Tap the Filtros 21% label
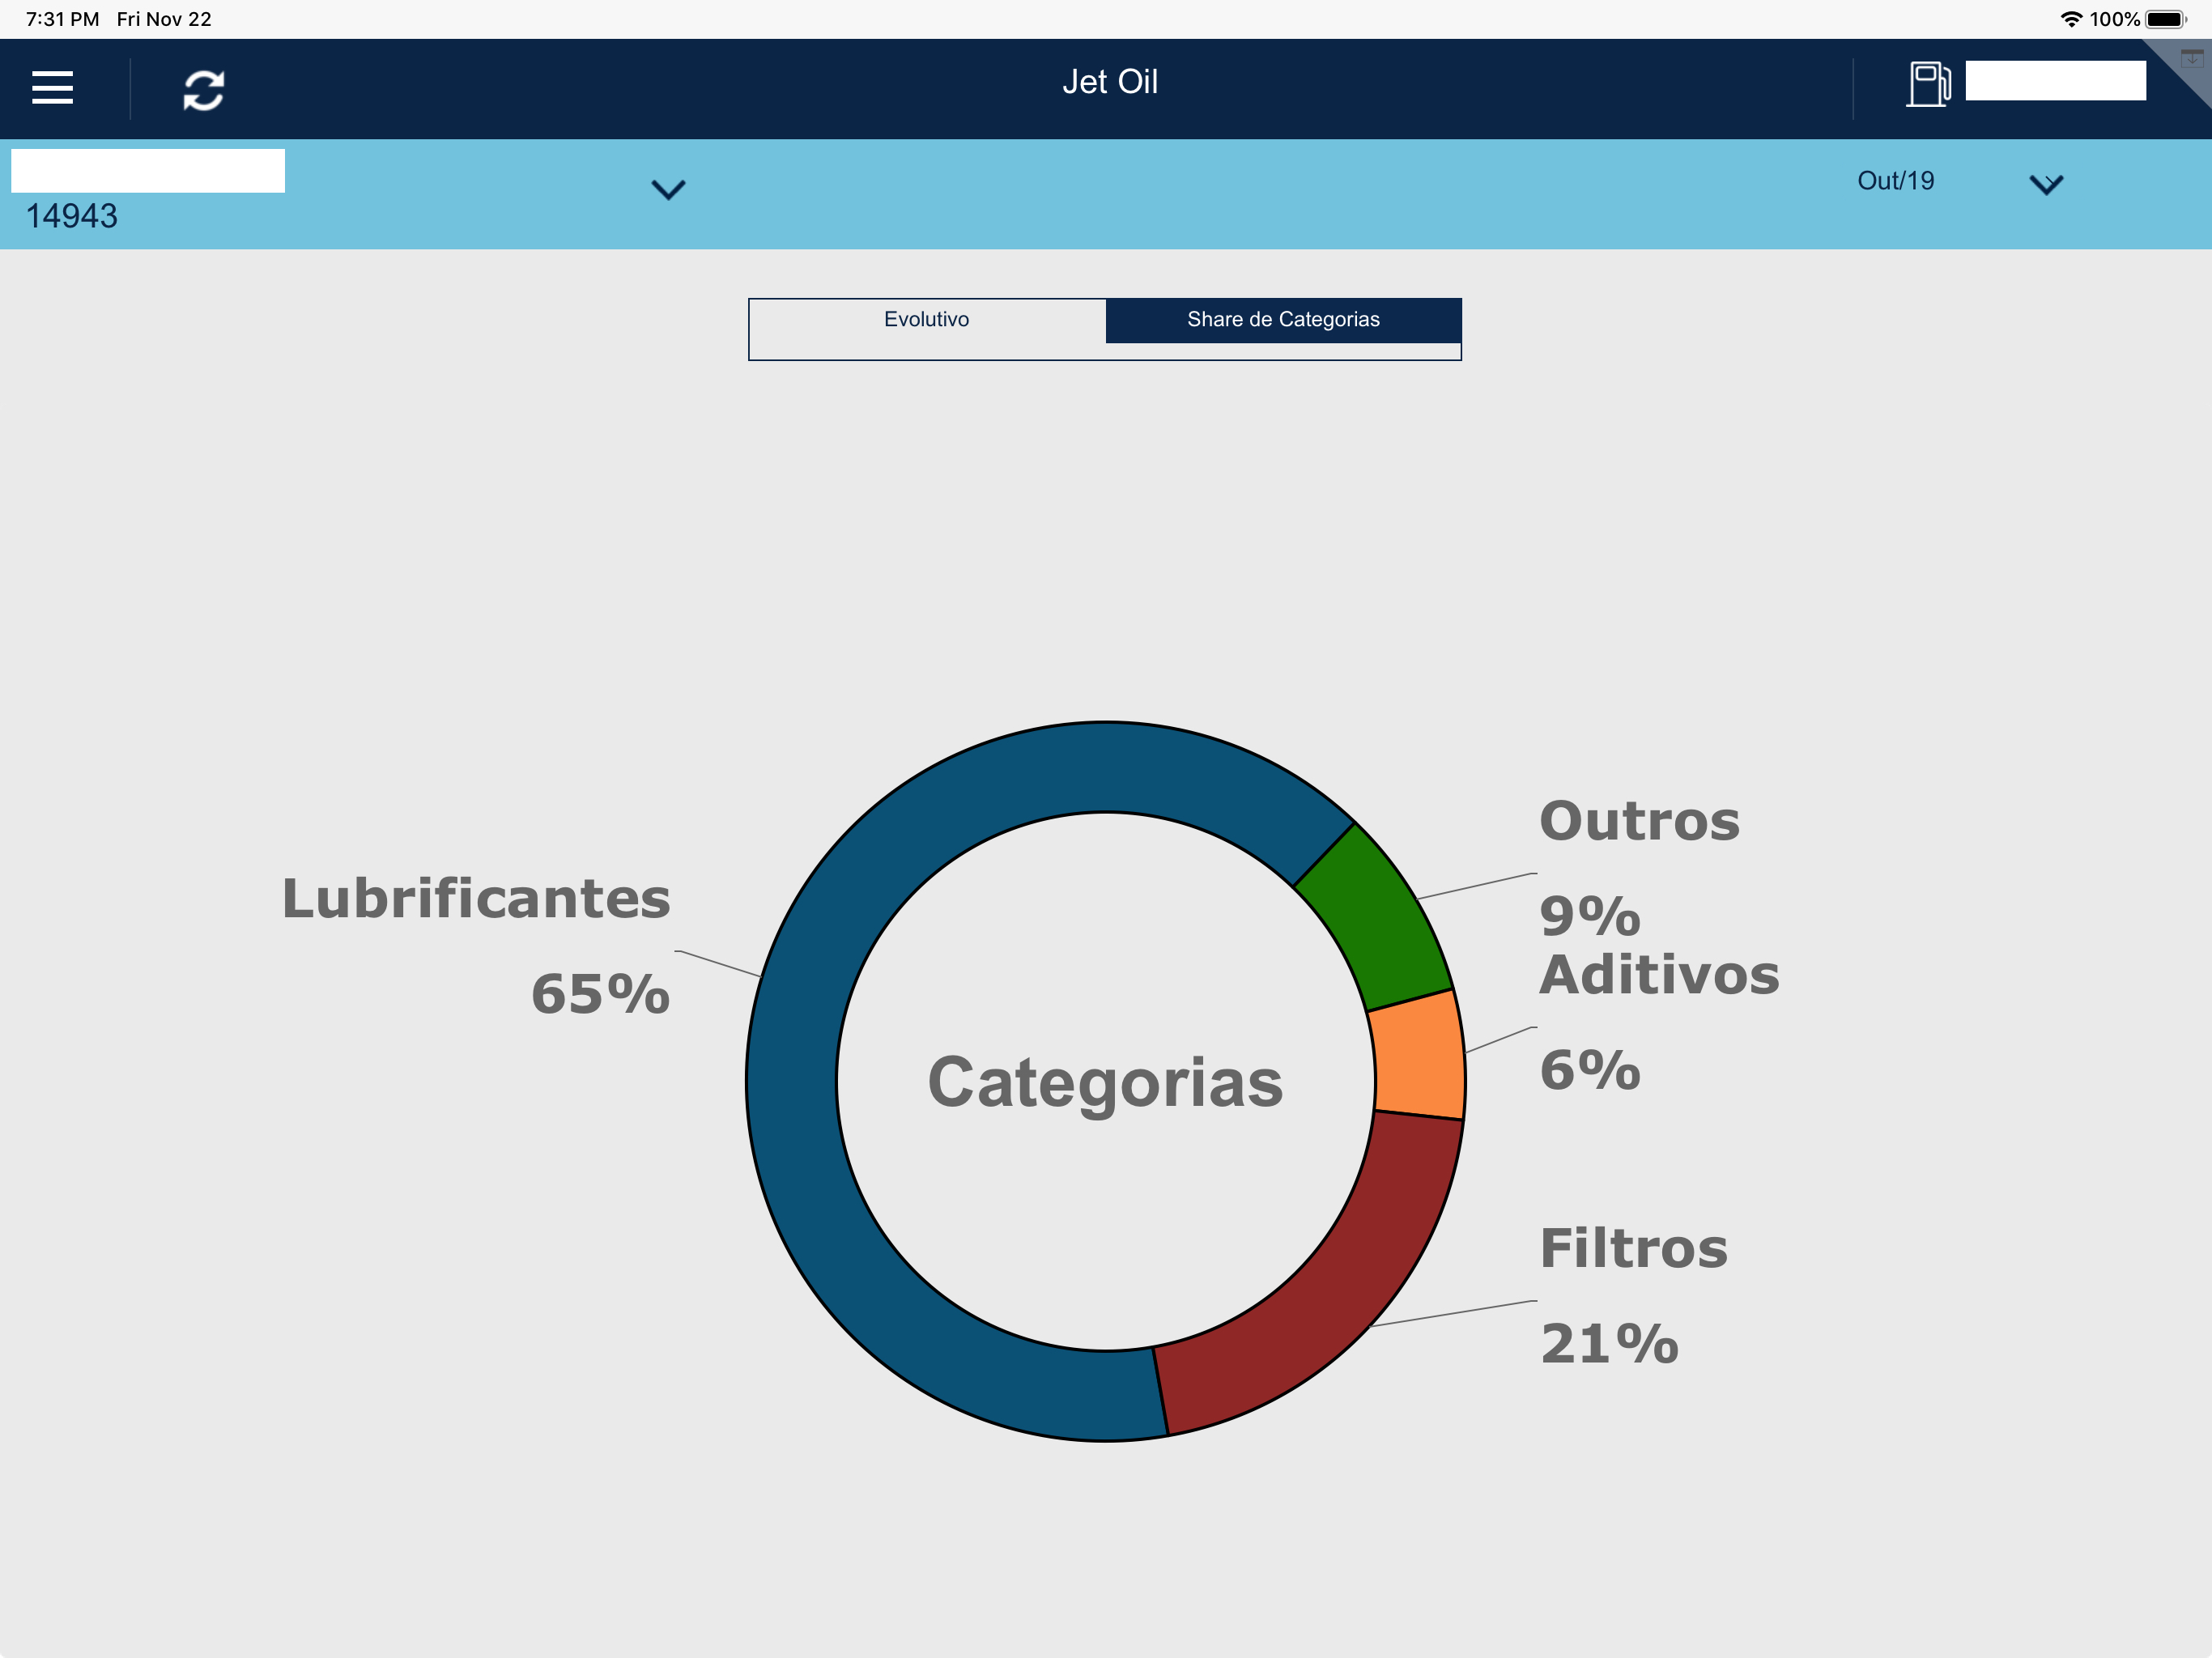The height and width of the screenshot is (1658, 2212). click(1632, 1295)
